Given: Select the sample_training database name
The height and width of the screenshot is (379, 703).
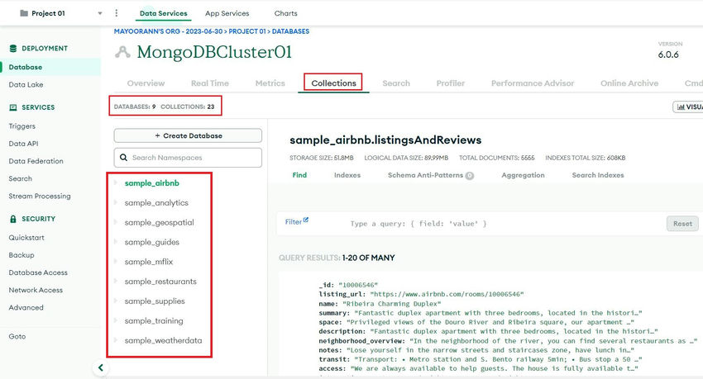Looking at the screenshot, I should coord(154,321).
